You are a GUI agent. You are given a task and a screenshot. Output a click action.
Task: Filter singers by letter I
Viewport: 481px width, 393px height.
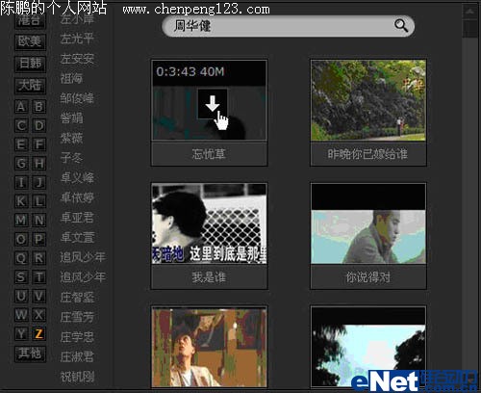click(x=21, y=182)
